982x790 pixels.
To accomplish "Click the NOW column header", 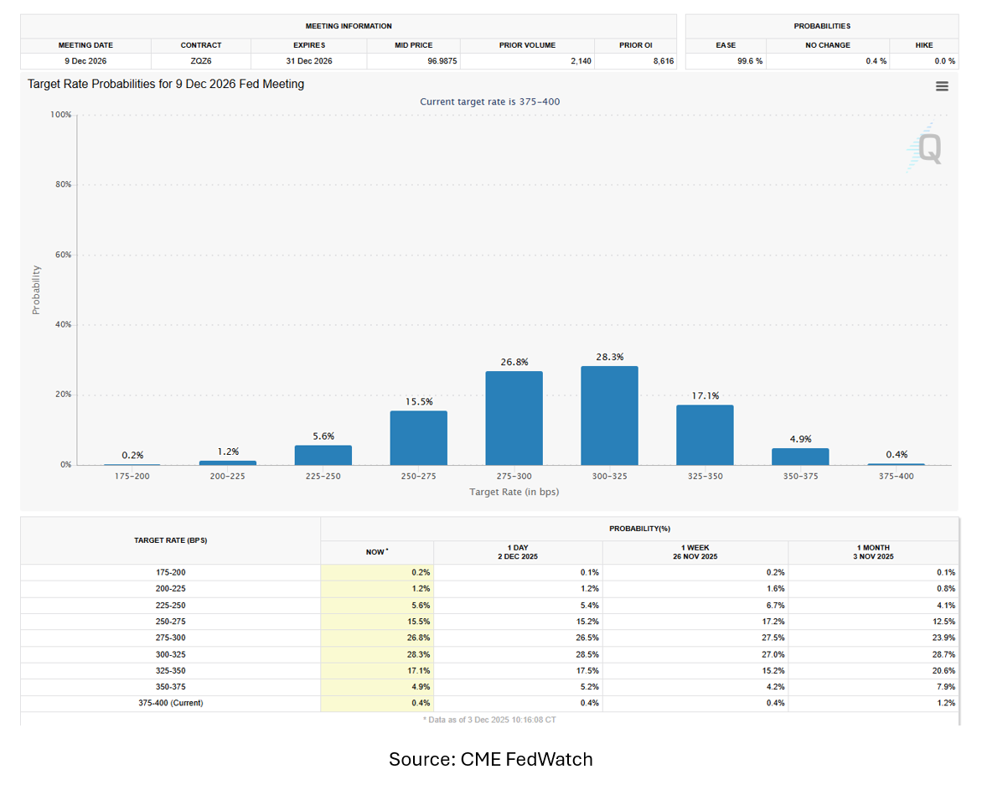I will tap(377, 552).
